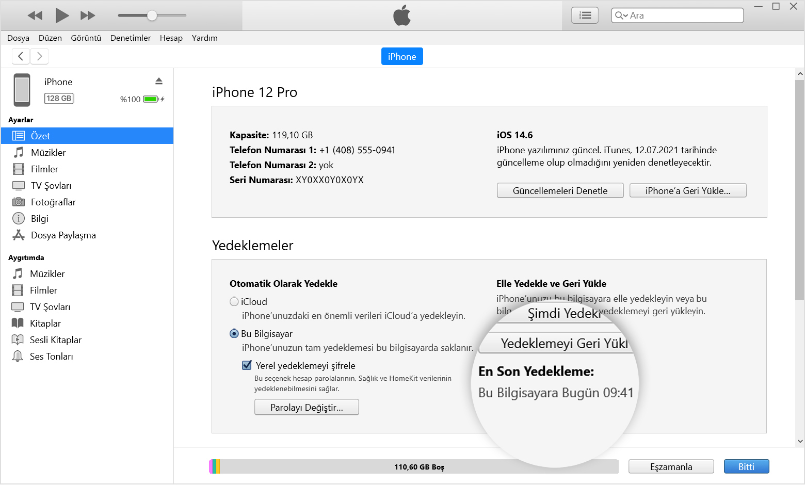
Task: Open Fotoğraflar in the sidebar
Action: pos(53,202)
